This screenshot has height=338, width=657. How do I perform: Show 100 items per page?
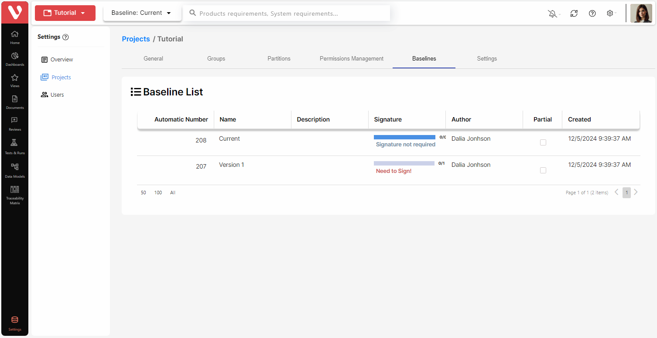click(158, 193)
